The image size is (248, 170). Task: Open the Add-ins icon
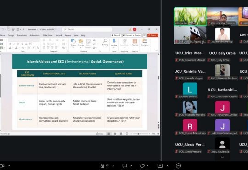click(135, 41)
